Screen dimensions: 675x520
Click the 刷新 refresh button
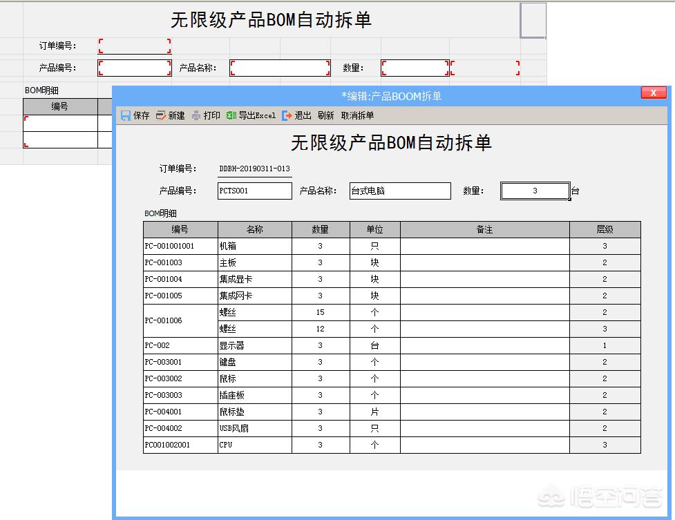(x=325, y=115)
